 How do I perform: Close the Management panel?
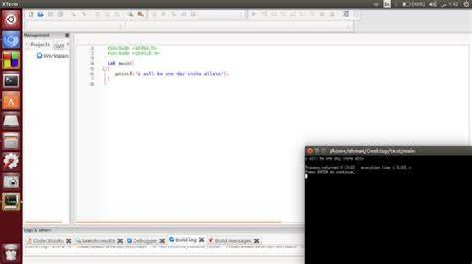point(67,35)
